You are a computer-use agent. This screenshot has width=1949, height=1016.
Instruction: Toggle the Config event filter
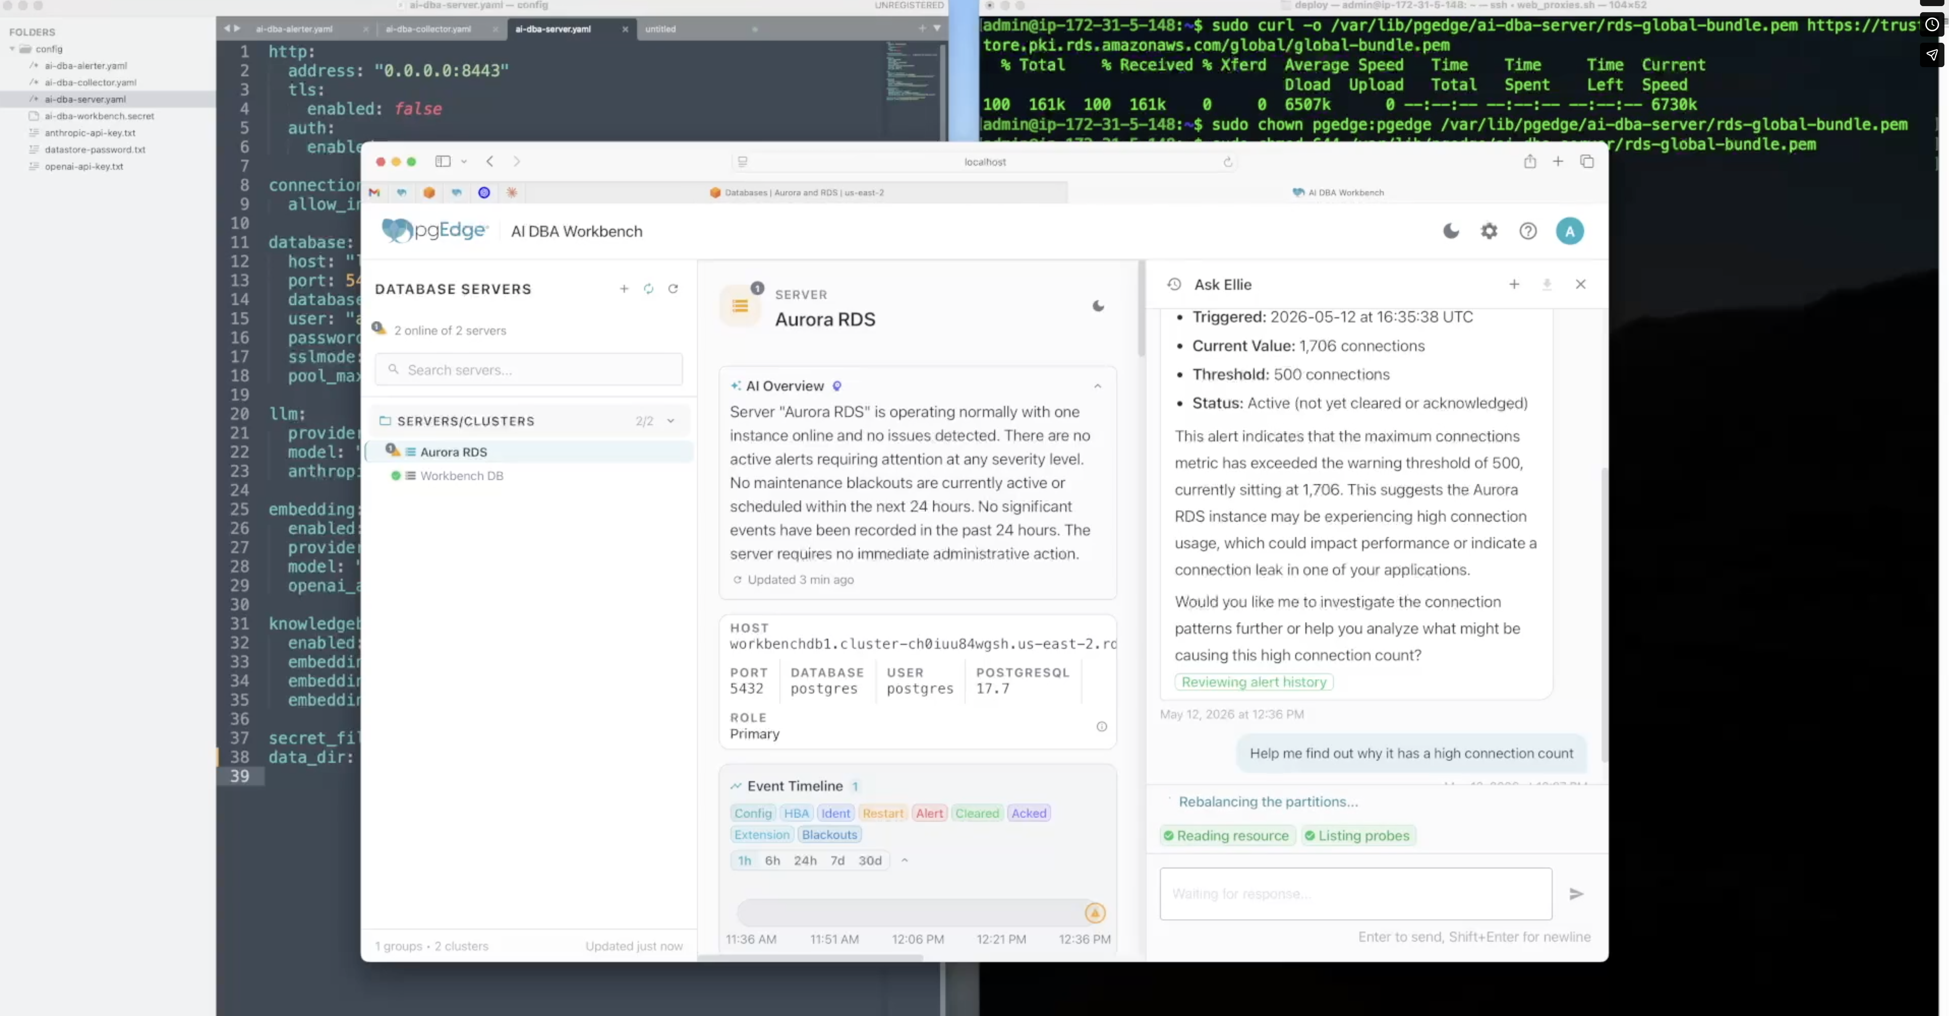tap(753, 813)
